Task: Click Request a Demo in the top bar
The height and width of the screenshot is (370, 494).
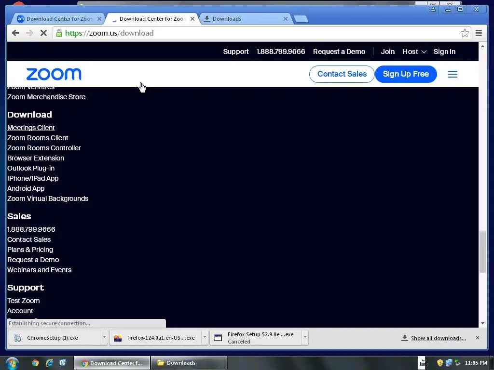Action: 339,52
